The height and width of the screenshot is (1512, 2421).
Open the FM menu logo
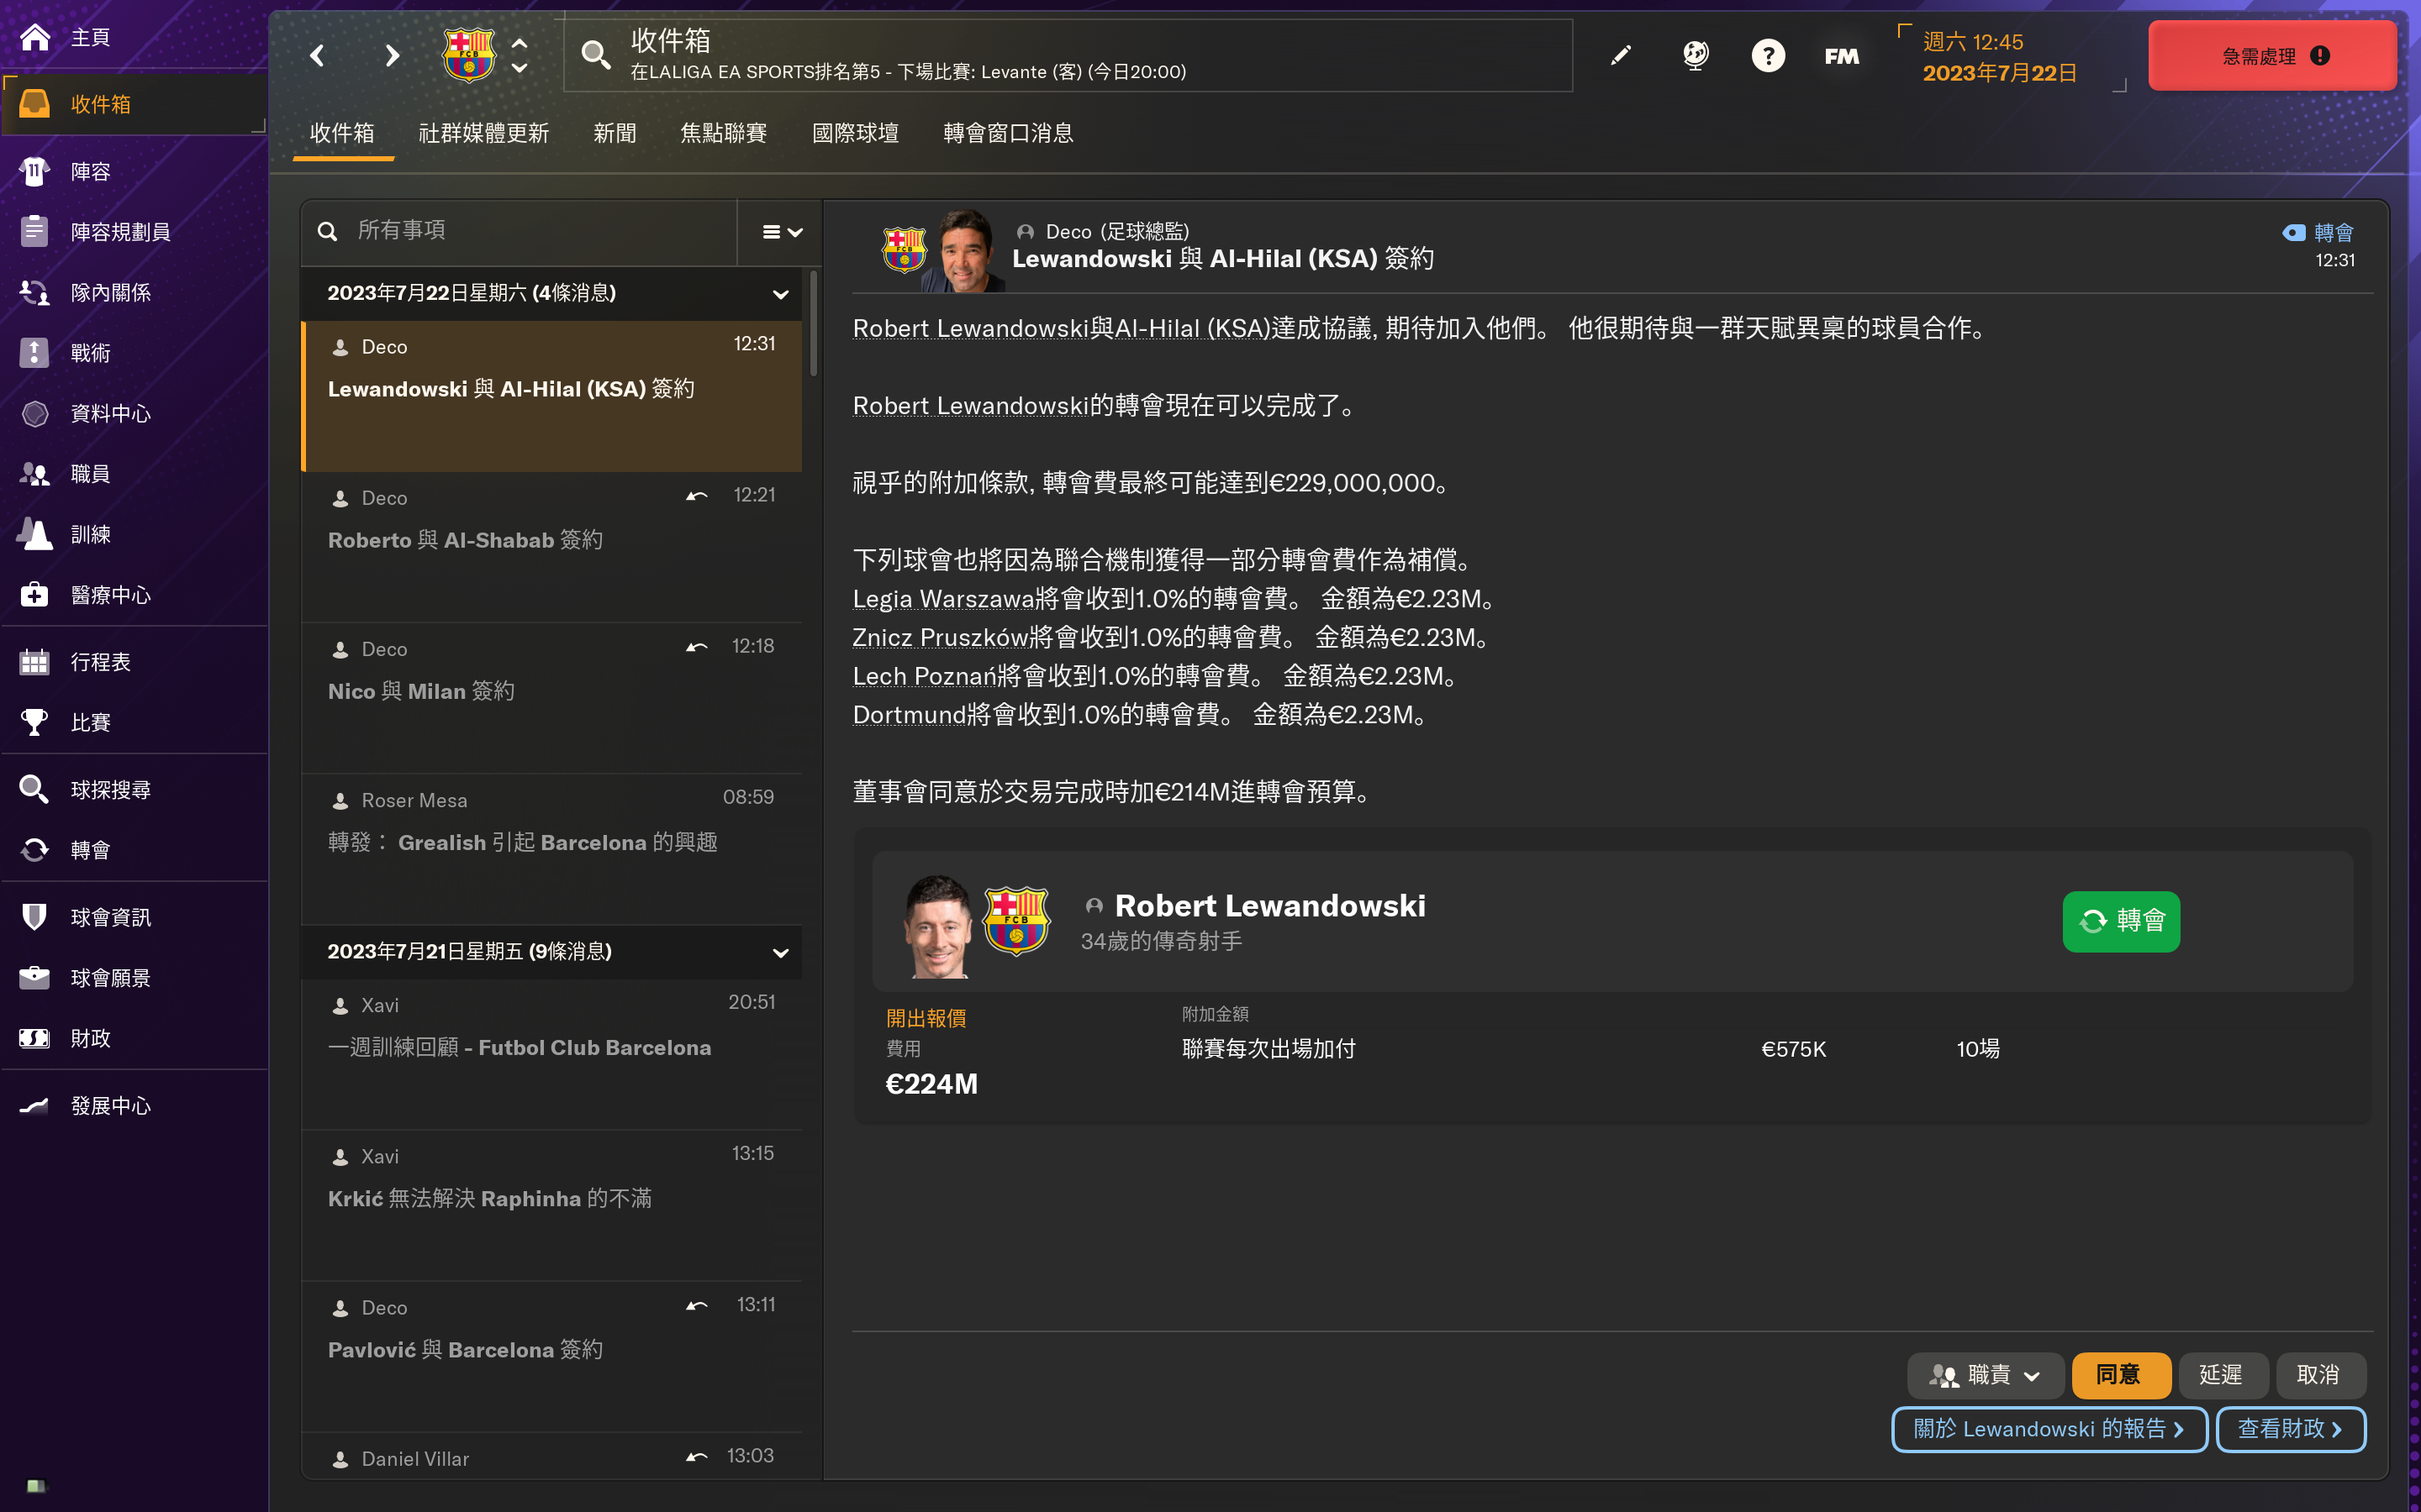(1842, 56)
